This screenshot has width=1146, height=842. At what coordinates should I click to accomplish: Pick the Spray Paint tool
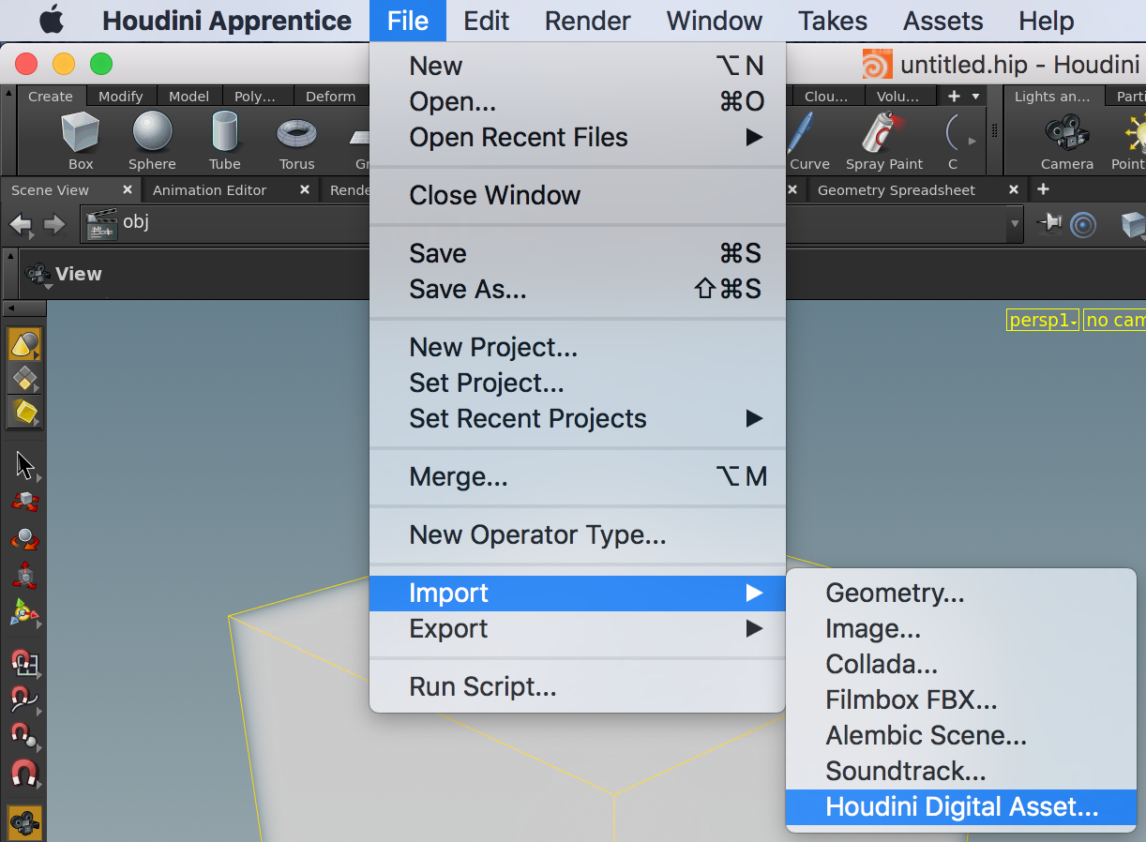coord(883,141)
